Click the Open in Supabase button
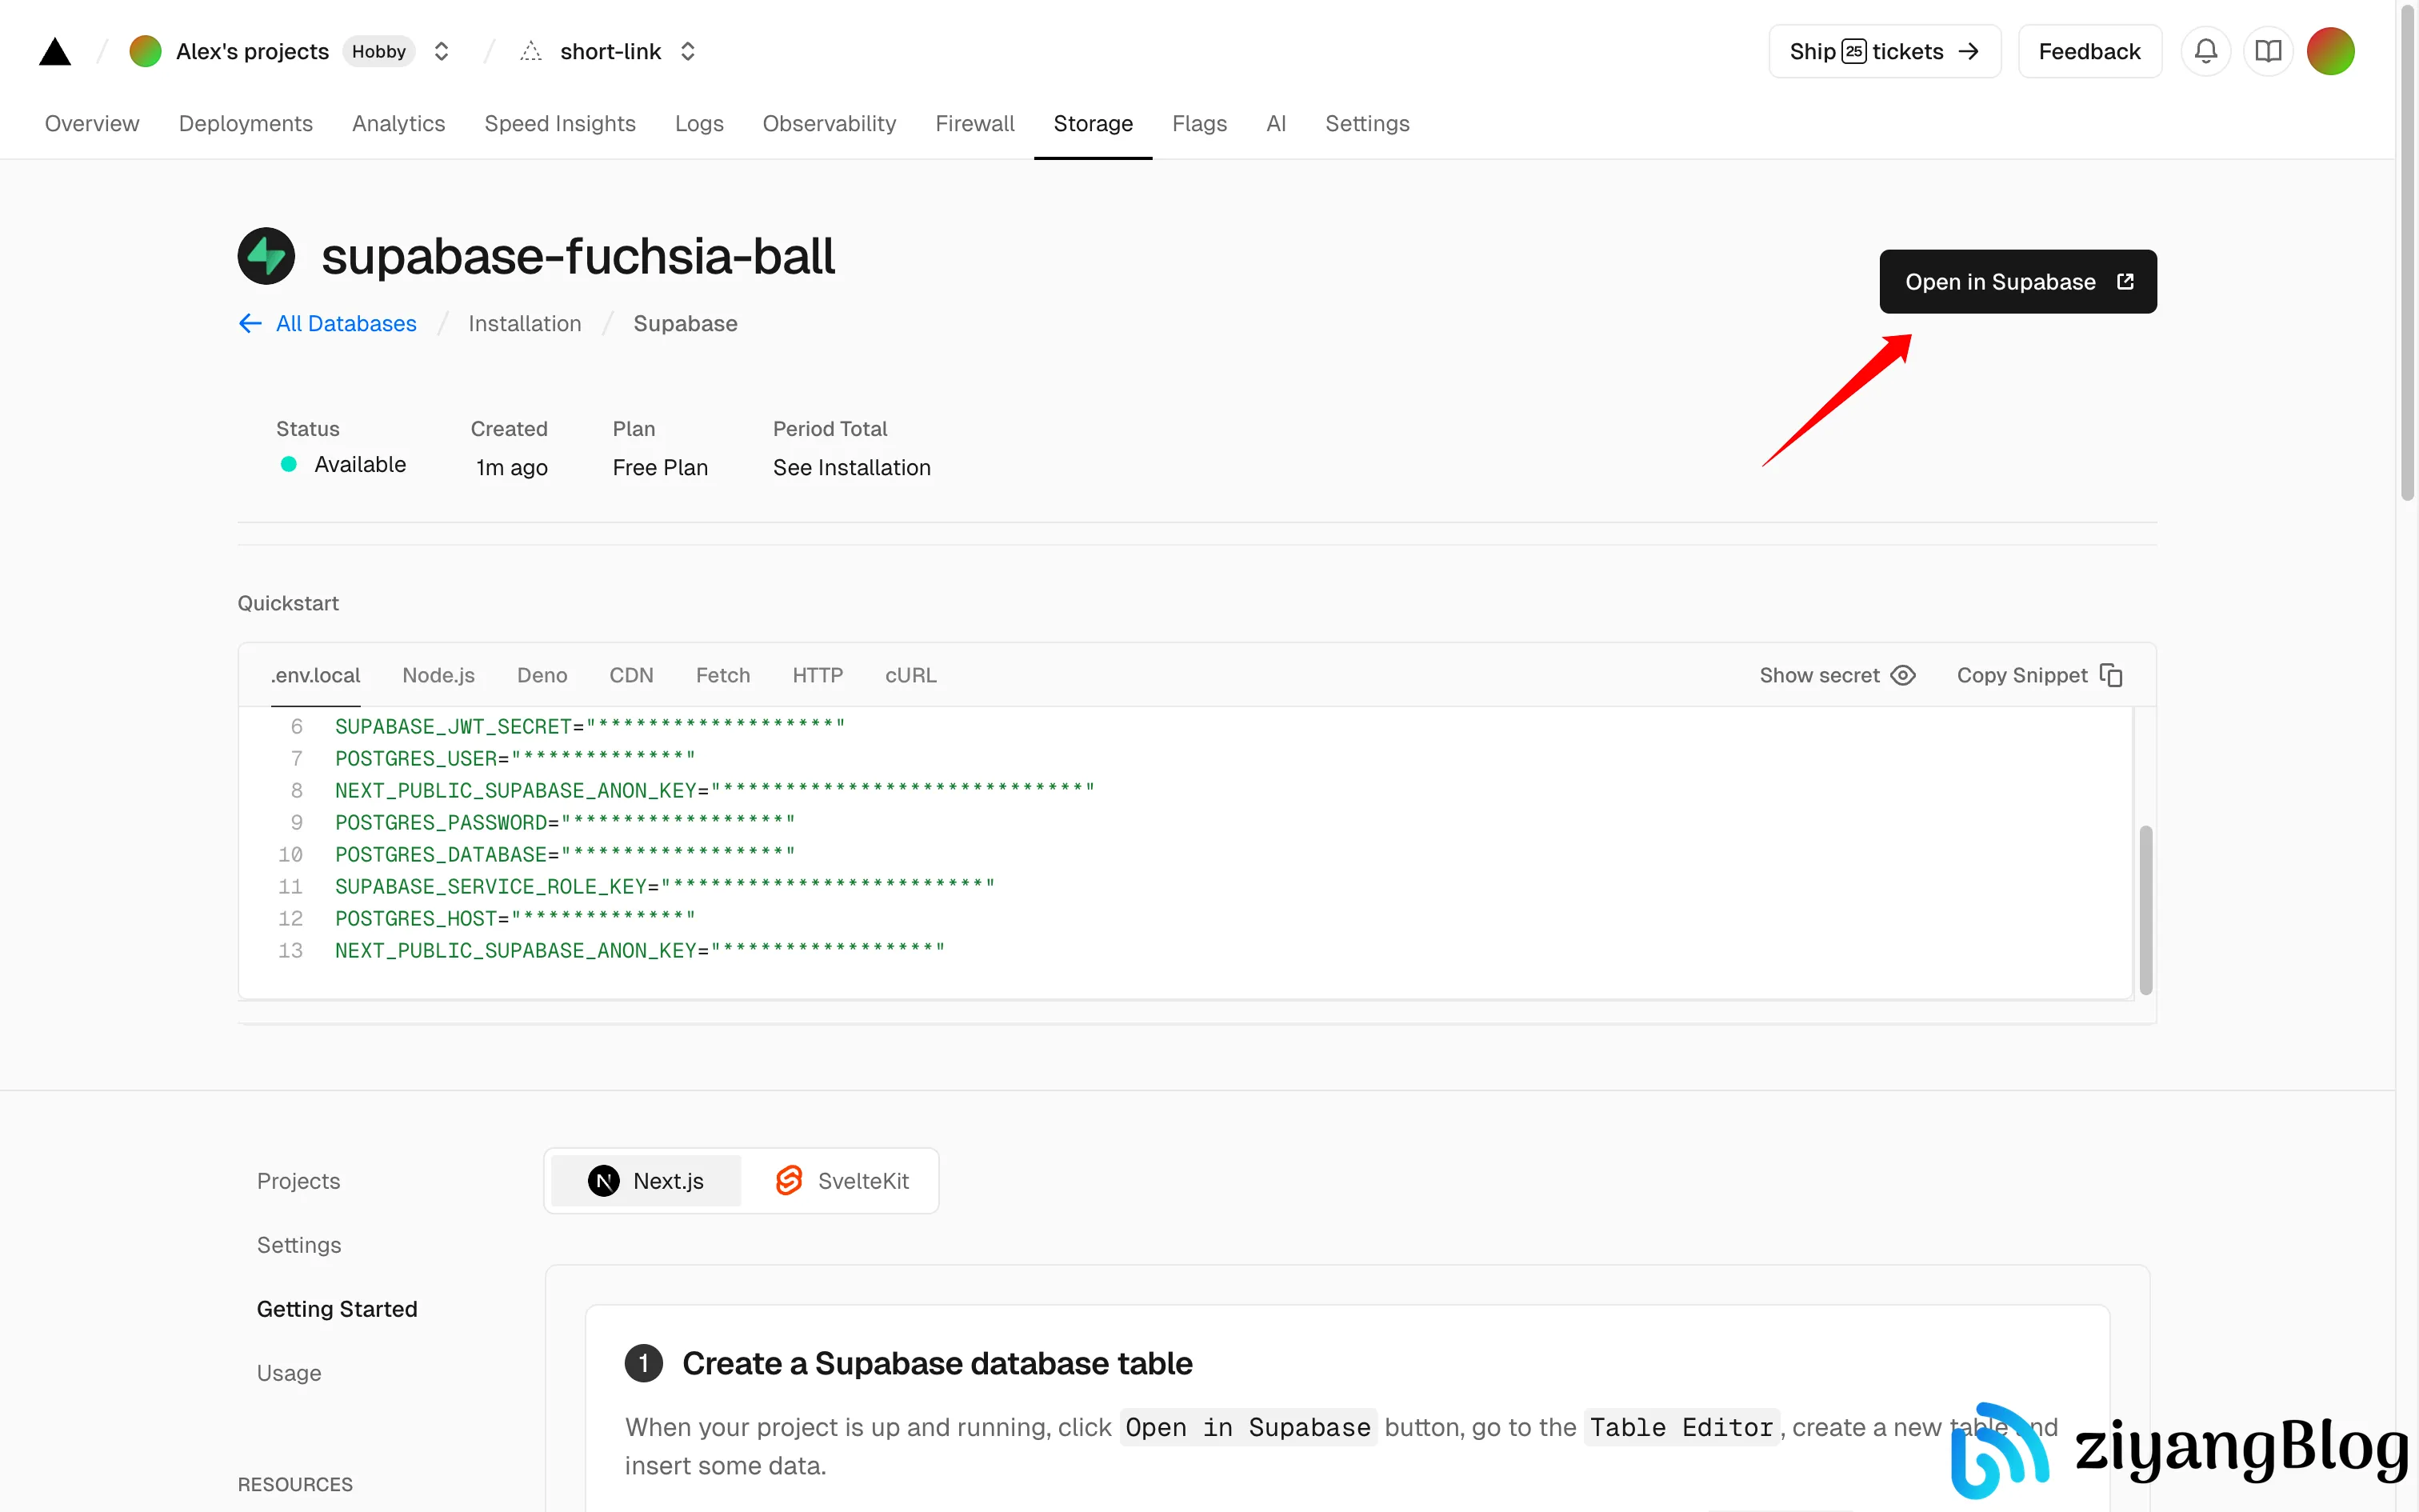2419x1512 pixels. tap(2017, 282)
